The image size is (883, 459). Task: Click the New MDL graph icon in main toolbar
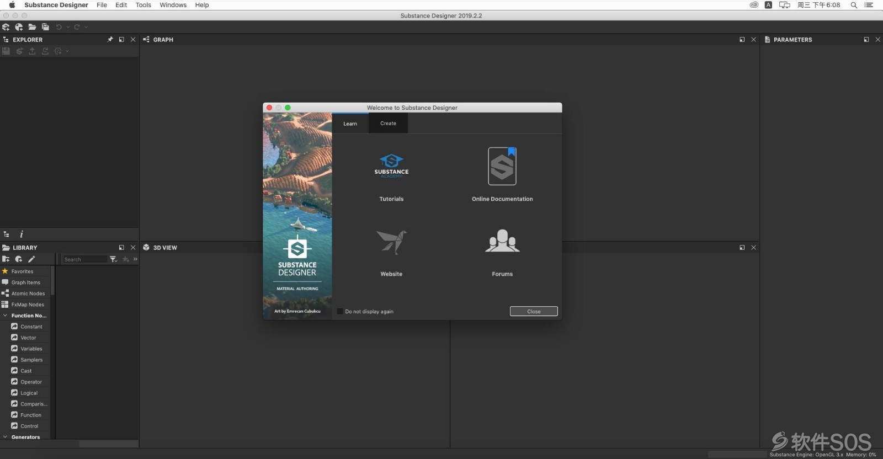point(19,27)
